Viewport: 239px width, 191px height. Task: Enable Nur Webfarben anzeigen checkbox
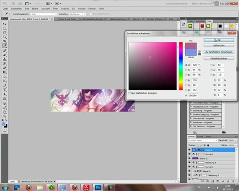pos(130,93)
